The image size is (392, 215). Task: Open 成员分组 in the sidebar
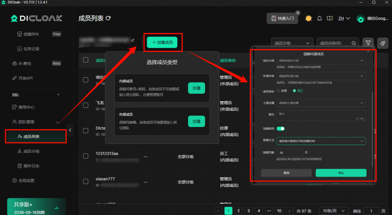pos(31,151)
